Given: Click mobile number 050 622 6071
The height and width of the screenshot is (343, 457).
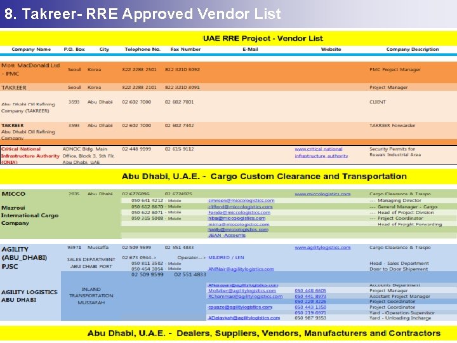Looking at the screenshot, I should (x=147, y=213).
